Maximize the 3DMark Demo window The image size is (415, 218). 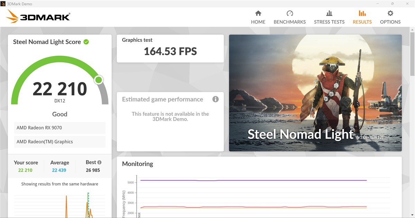392,3
